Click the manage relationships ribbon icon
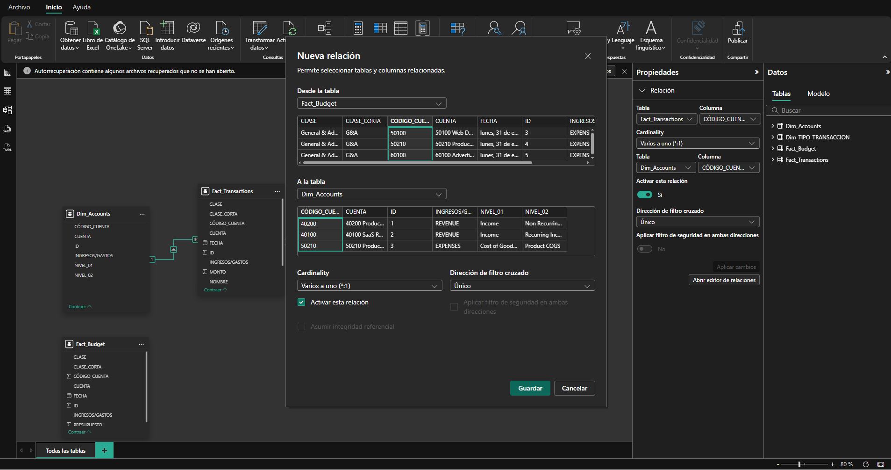This screenshot has width=891, height=470. 325,29
